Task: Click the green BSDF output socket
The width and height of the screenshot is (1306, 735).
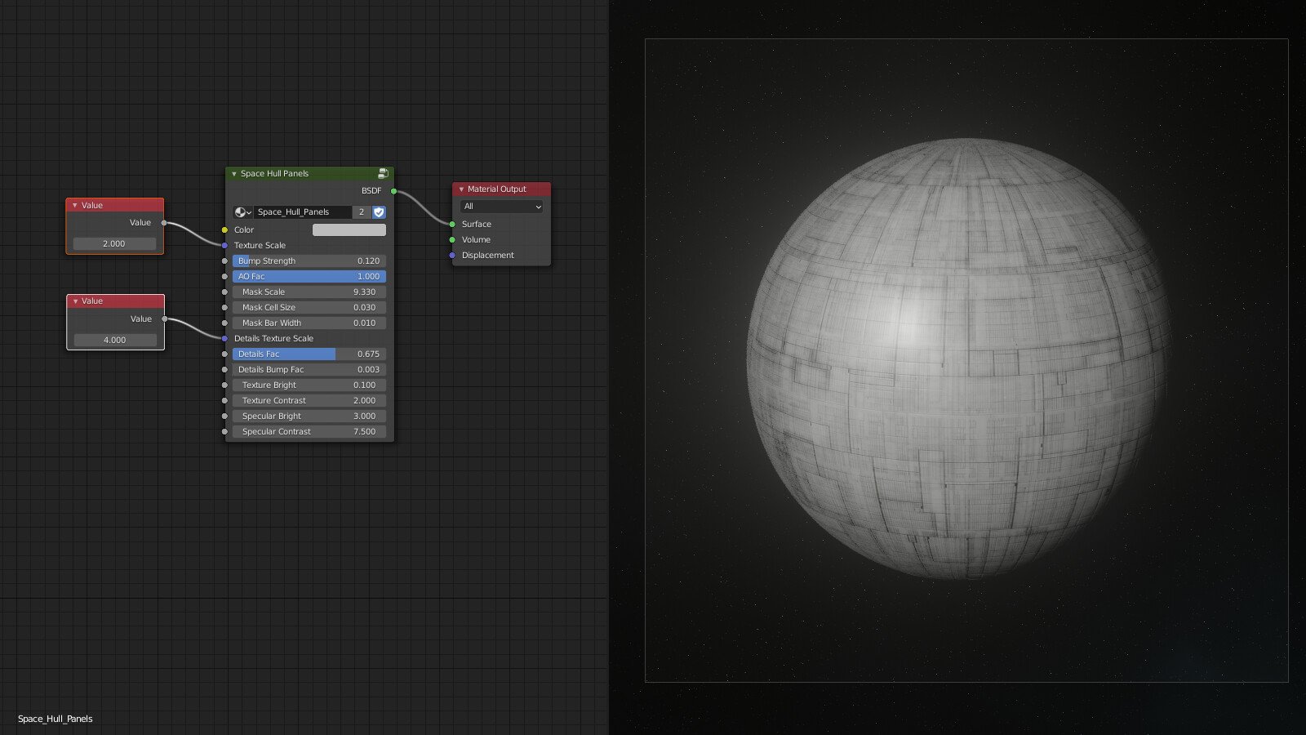Action: pos(393,191)
